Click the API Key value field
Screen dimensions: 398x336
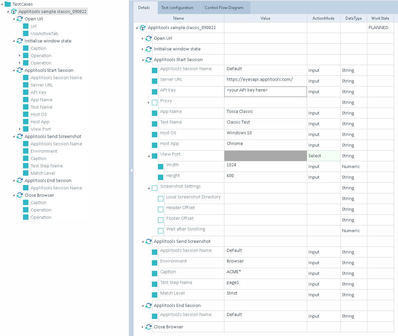[x=265, y=92]
